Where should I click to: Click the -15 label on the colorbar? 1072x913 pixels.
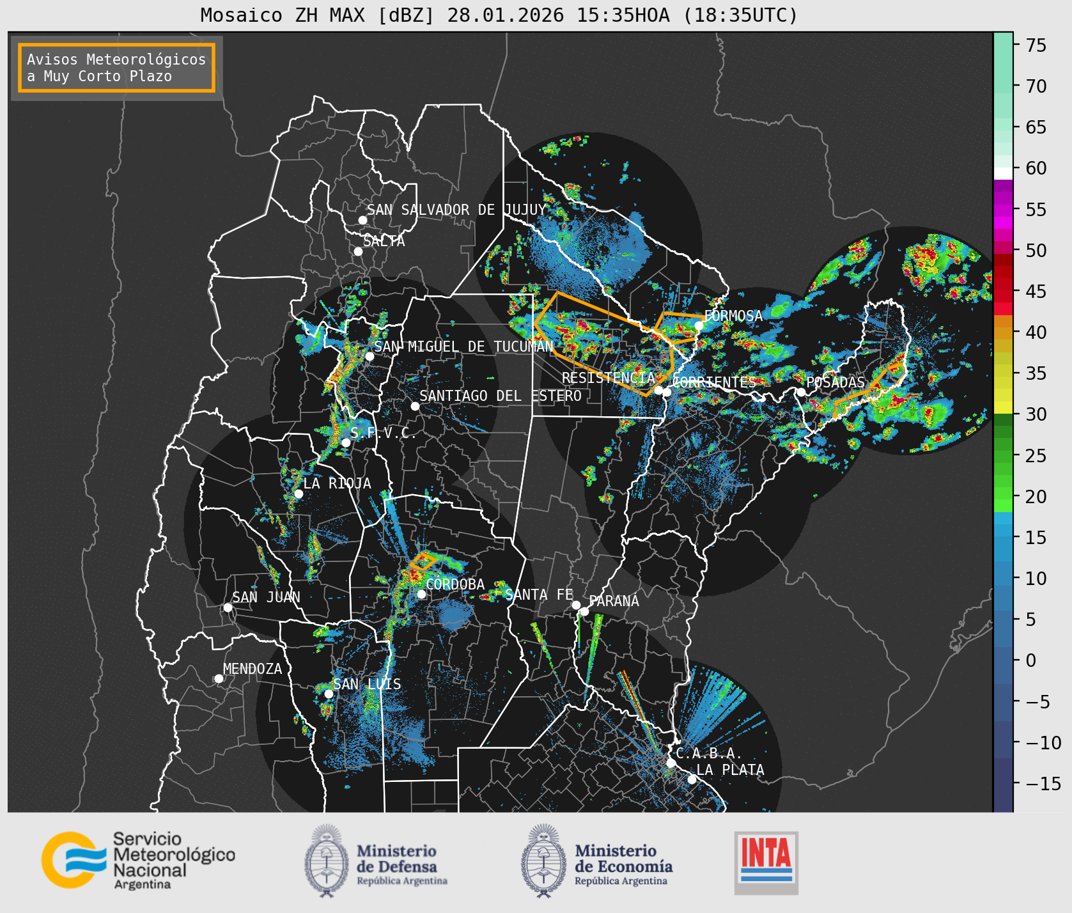[x=1043, y=783]
